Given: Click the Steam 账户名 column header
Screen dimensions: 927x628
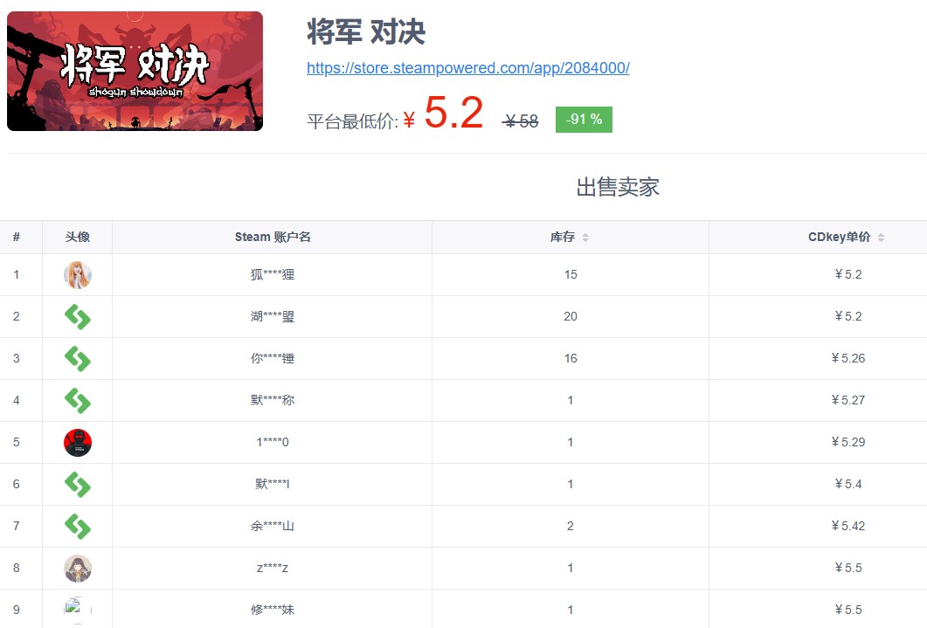Looking at the screenshot, I should click(273, 238).
